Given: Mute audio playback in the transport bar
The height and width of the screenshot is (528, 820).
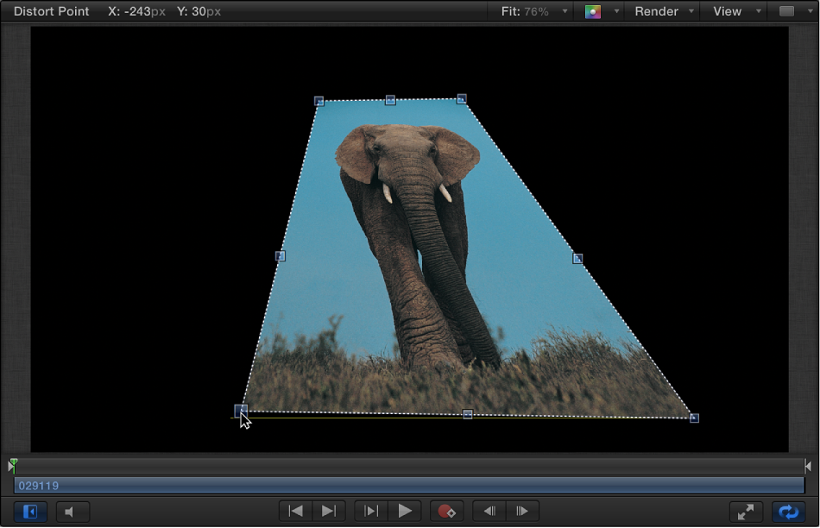Looking at the screenshot, I should point(73,512).
